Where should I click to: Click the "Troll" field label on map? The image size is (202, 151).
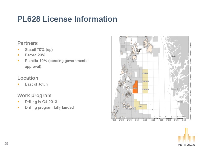(x=148, y=46)
